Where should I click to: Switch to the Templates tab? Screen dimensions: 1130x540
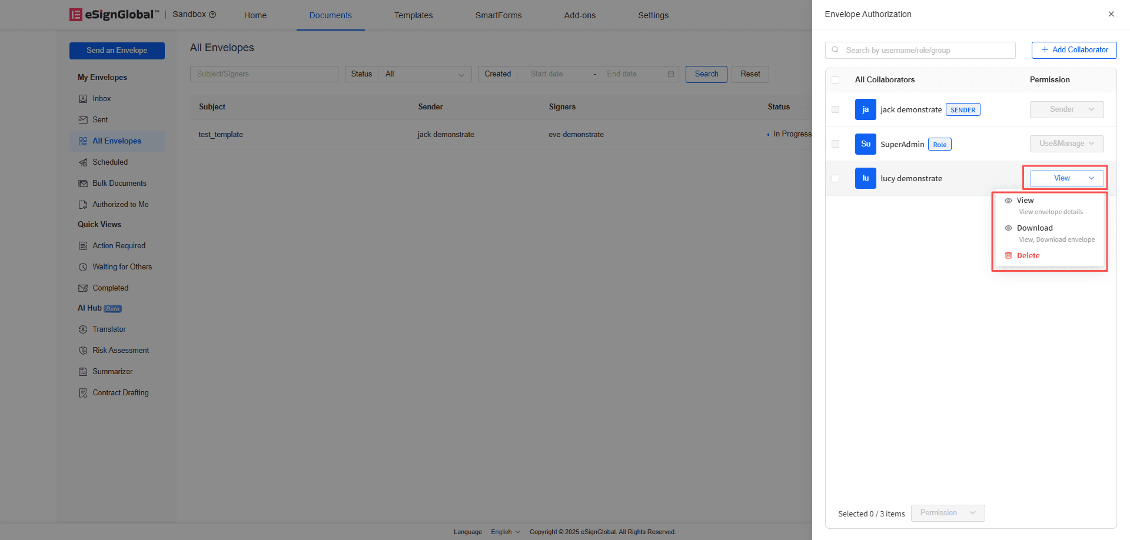pyautogui.click(x=413, y=15)
